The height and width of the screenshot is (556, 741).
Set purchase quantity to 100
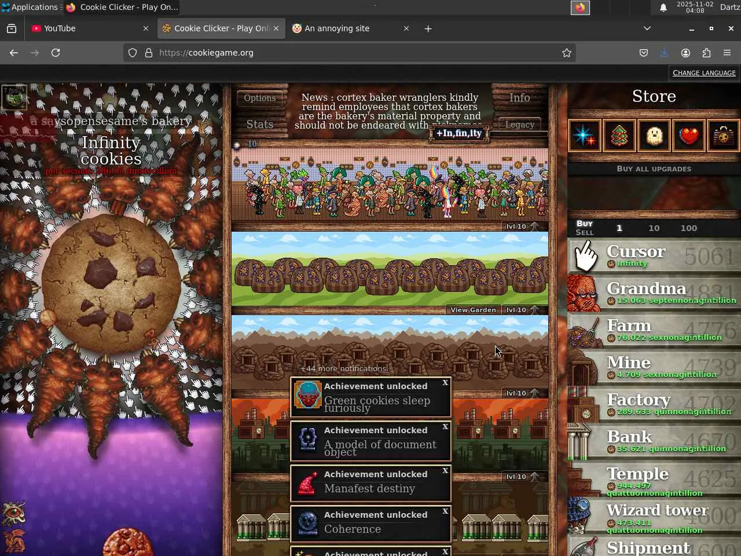tap(689, 228)
